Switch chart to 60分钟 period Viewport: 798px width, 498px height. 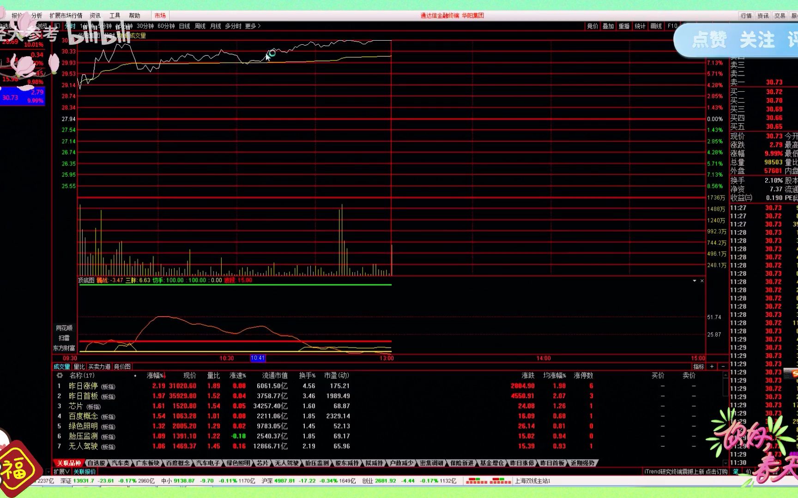[166, 26]
